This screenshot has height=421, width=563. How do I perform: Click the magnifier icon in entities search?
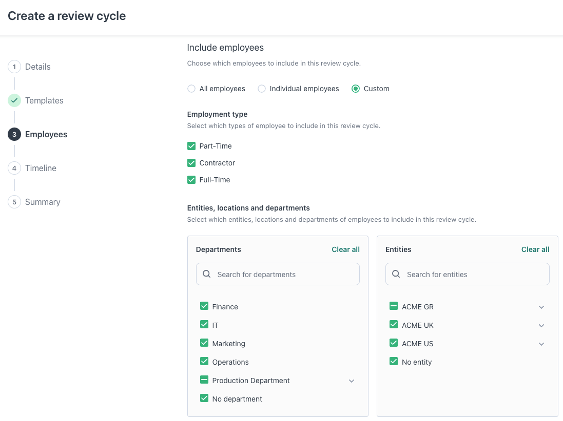396,274
